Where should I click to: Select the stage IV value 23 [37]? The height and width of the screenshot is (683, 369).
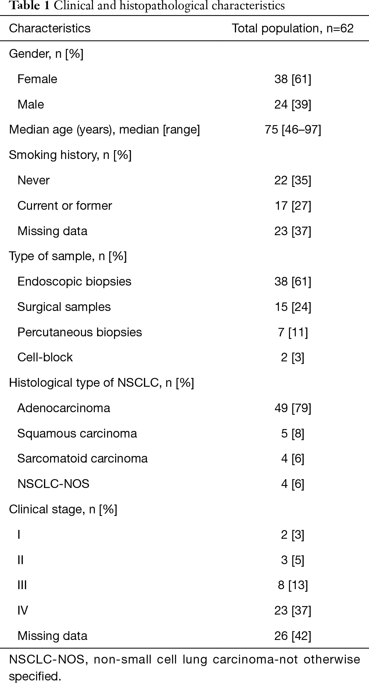point(293,611)
